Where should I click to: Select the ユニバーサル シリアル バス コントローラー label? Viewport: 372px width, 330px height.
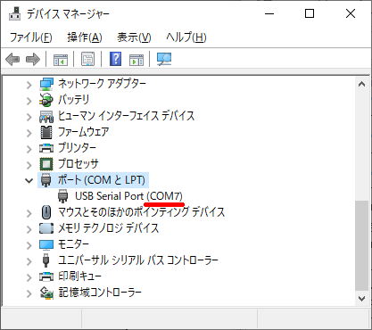pos(138,260)
